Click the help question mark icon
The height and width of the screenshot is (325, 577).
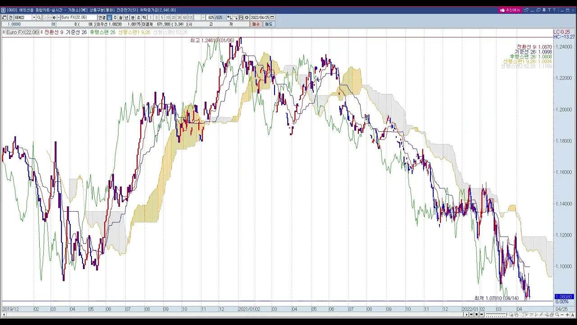coord(554,10)
